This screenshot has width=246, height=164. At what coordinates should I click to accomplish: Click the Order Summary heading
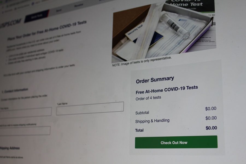coord(155,80)
